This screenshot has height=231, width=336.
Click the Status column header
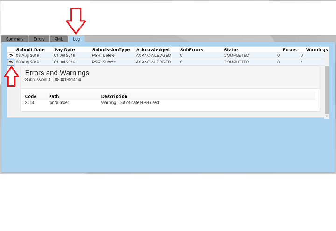231,49
